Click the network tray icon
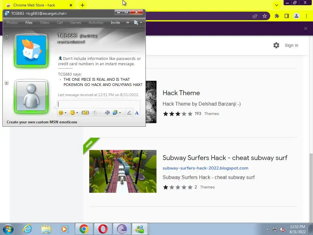The width and height of the screenshot is (313, 235). click(275, 229)
